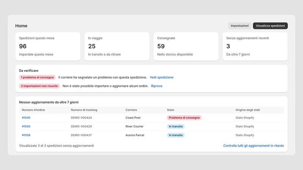Select tracking number DEMO-000424

click(x=81, y=117)
